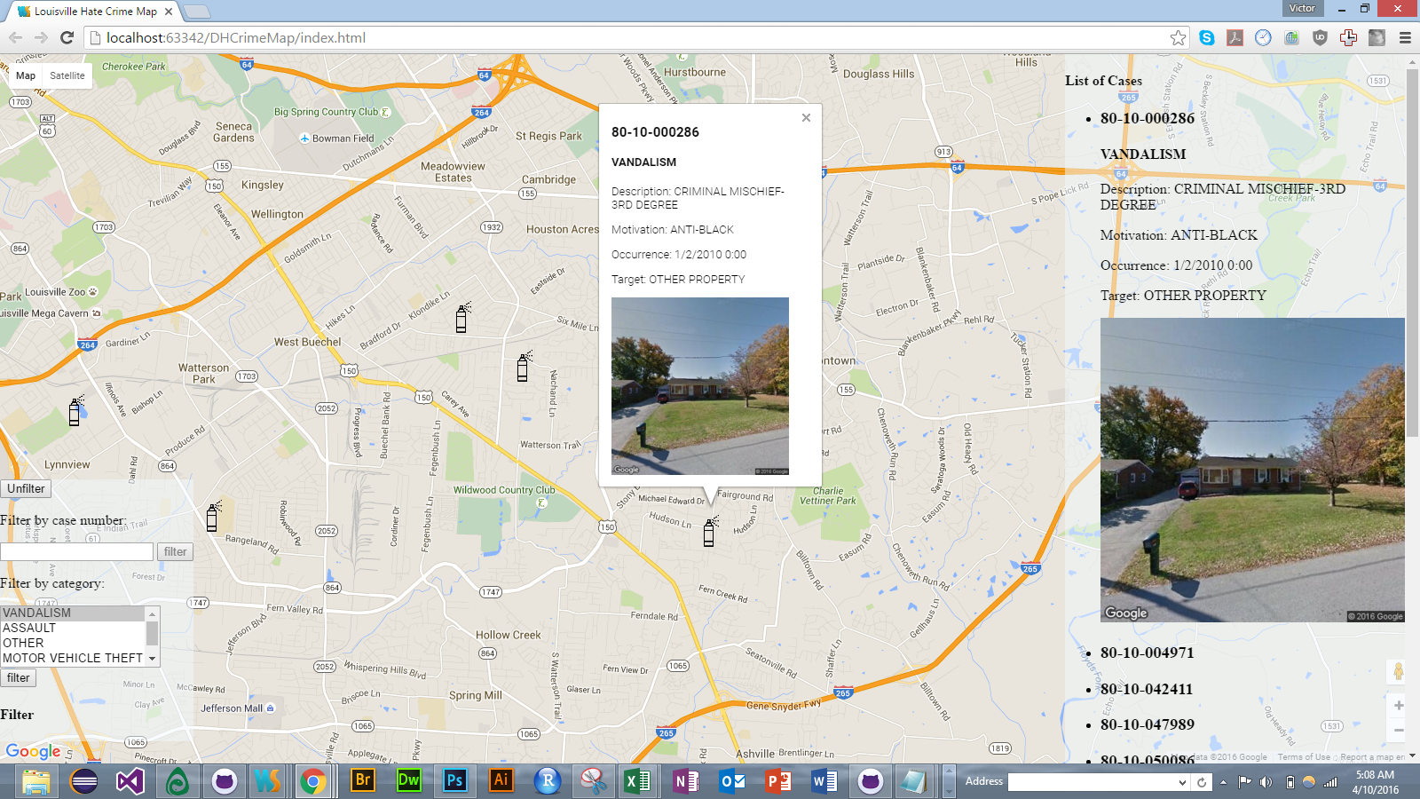Click the spray-can marker near Rangeland Rd

(213, 516)
